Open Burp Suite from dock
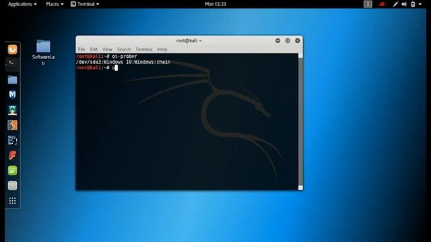The image size is (431, 242). point(12,125)
